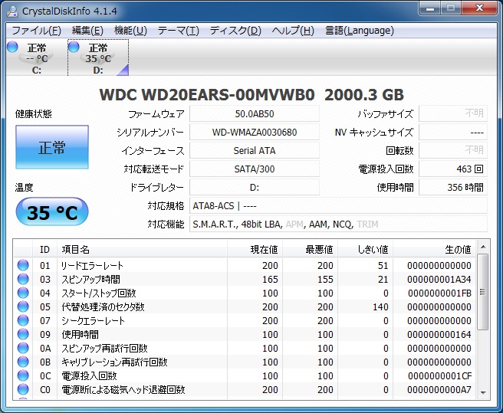Select the スピンアップ時間 attribute name
This screenshot has height=413, width=503.
[x=90, y=279]
